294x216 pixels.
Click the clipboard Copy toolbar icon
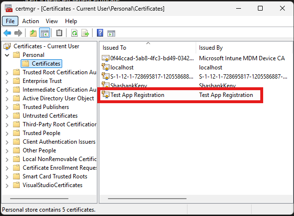pyautogui.click(x=59, y=33)
